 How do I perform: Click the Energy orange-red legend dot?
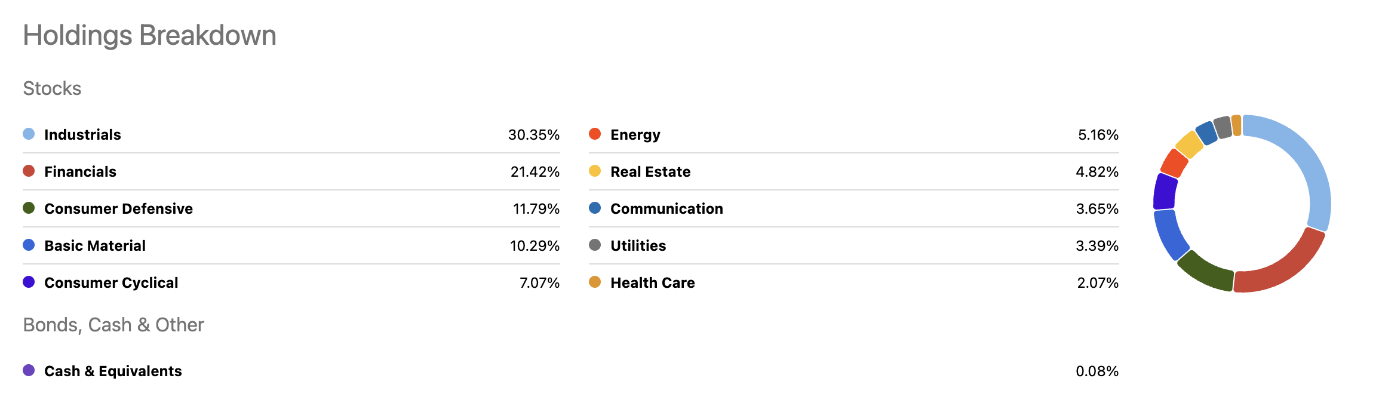pos(595,134)
